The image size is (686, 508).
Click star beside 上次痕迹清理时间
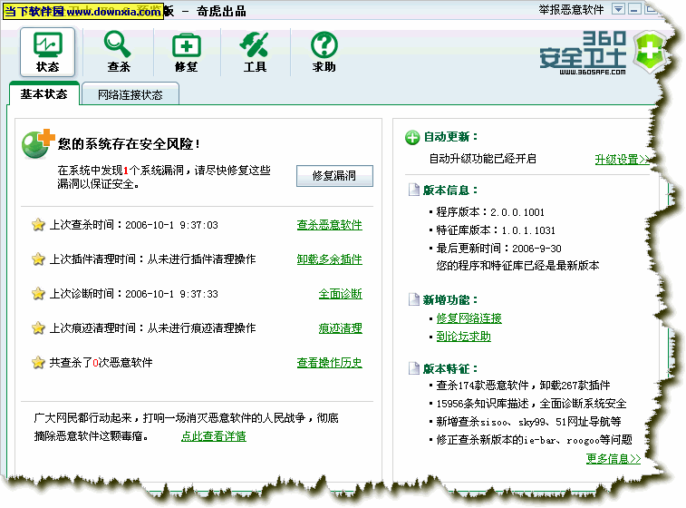38,327
